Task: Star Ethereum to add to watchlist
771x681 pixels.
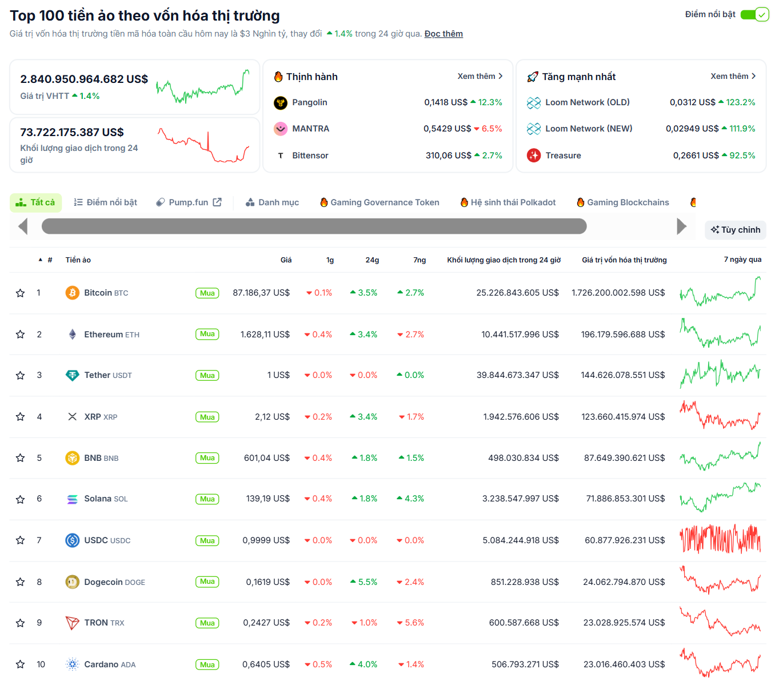Action: [21, 334]
